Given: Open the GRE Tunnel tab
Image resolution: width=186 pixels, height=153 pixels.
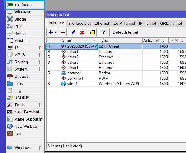Looking at the screenshot, I should pos(171,23).
